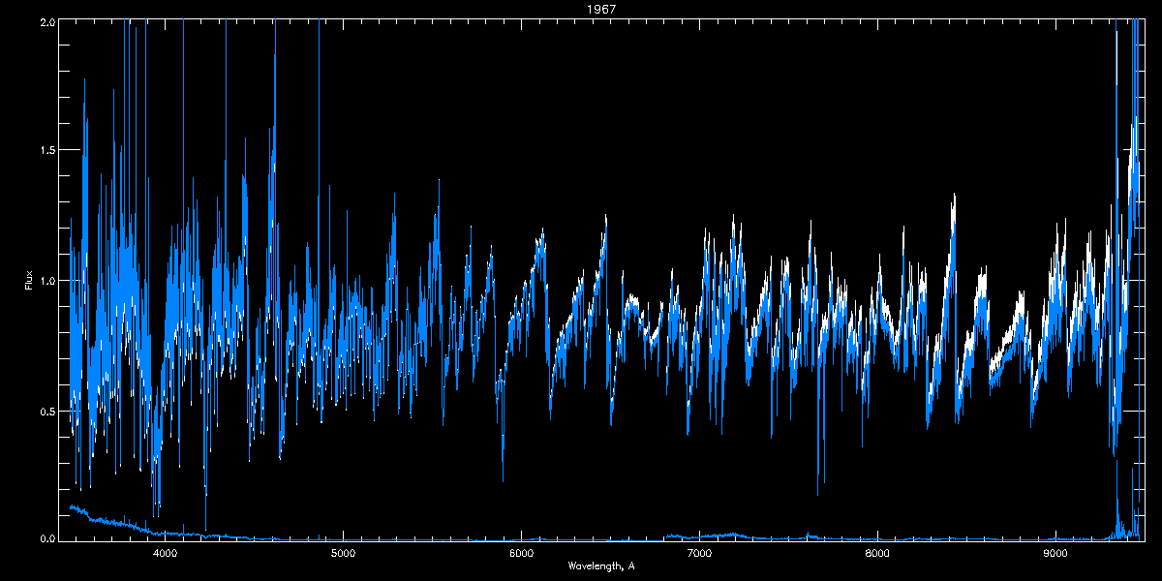The image size is (1162, 581).
Task: Select the 8000 x-axis tick label
Action: [877, 554]
